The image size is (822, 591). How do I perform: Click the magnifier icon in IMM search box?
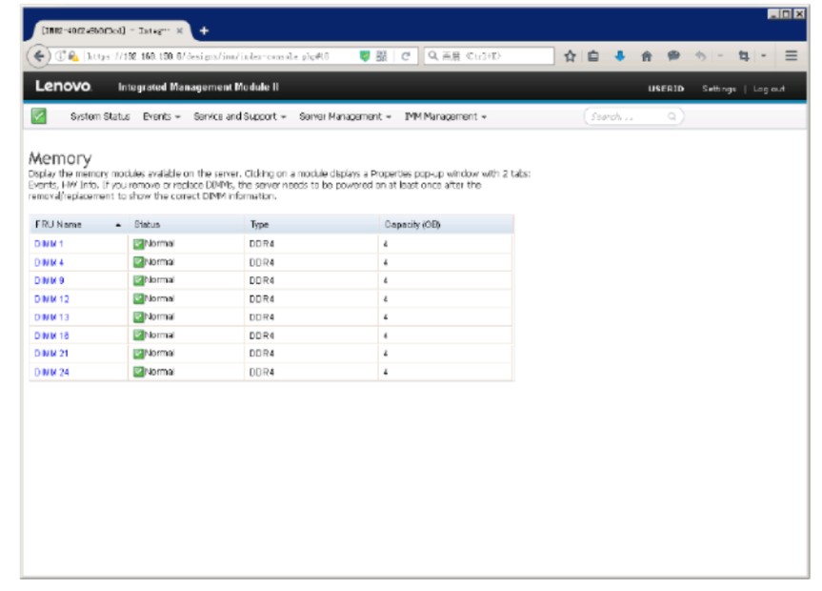tap(672, 116)
